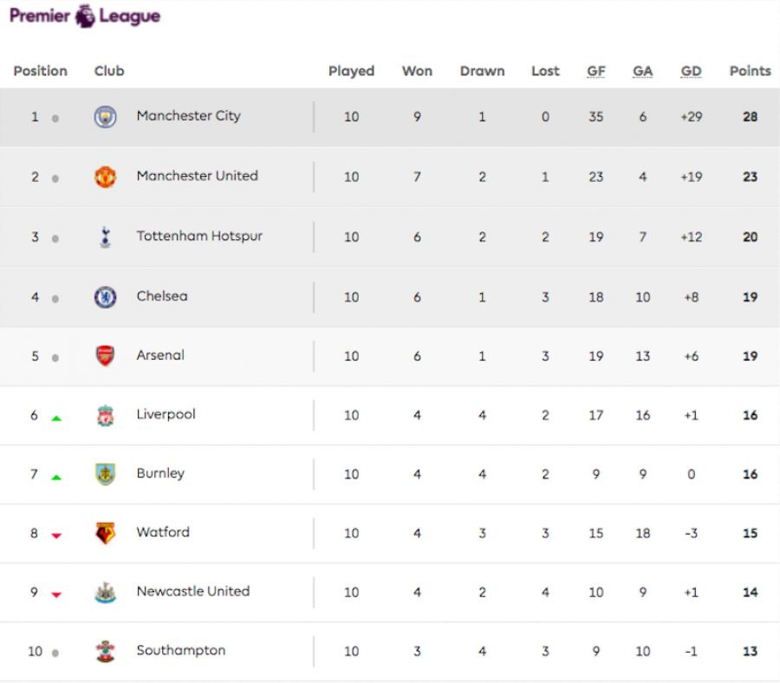Image resolution: width=780 pixels, height=683 pixels.
Task: Click the Southampton club badge
Action: coord(105,652)
